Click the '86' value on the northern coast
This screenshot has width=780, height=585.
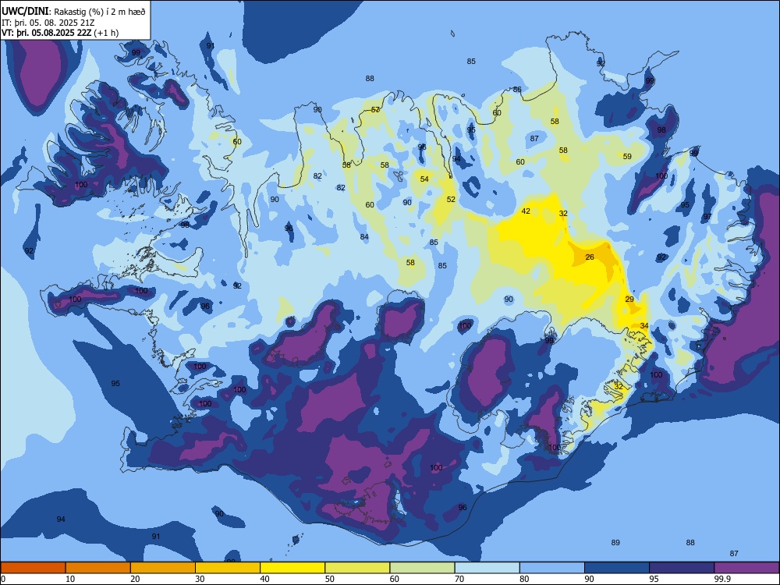click(x=517, y=90)
